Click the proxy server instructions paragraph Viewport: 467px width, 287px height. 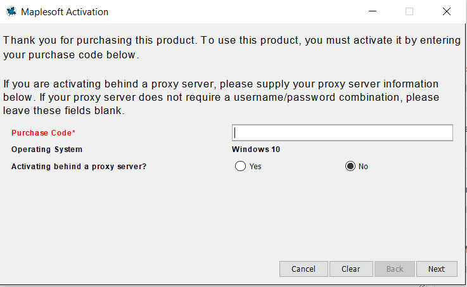click(221, 97)
